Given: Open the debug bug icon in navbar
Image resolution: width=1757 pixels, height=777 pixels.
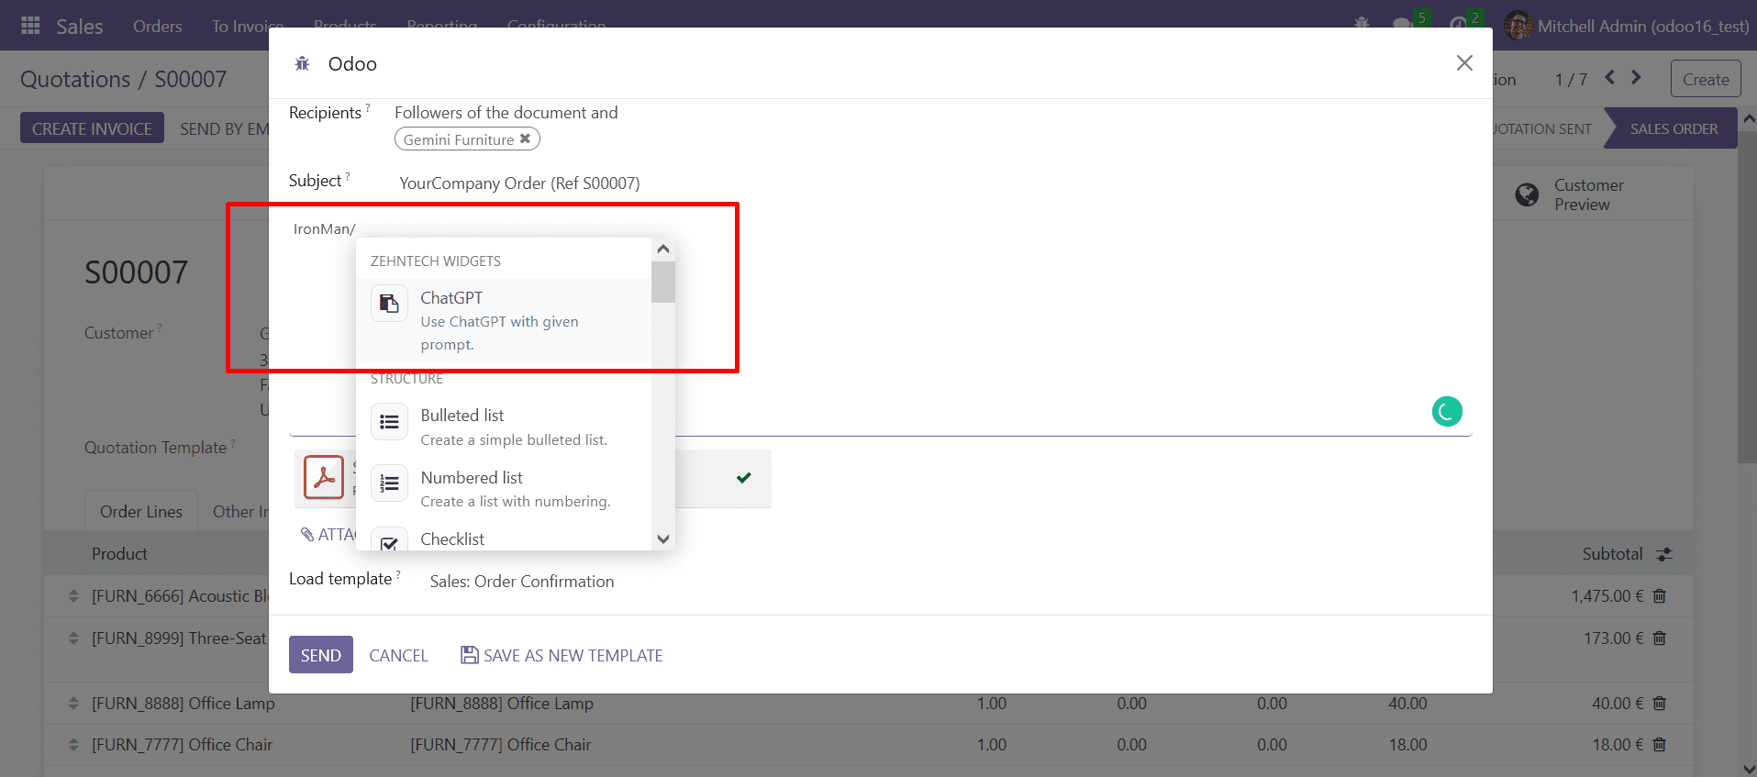Looking at the screenshot, I should click(x=1362, y=25).
